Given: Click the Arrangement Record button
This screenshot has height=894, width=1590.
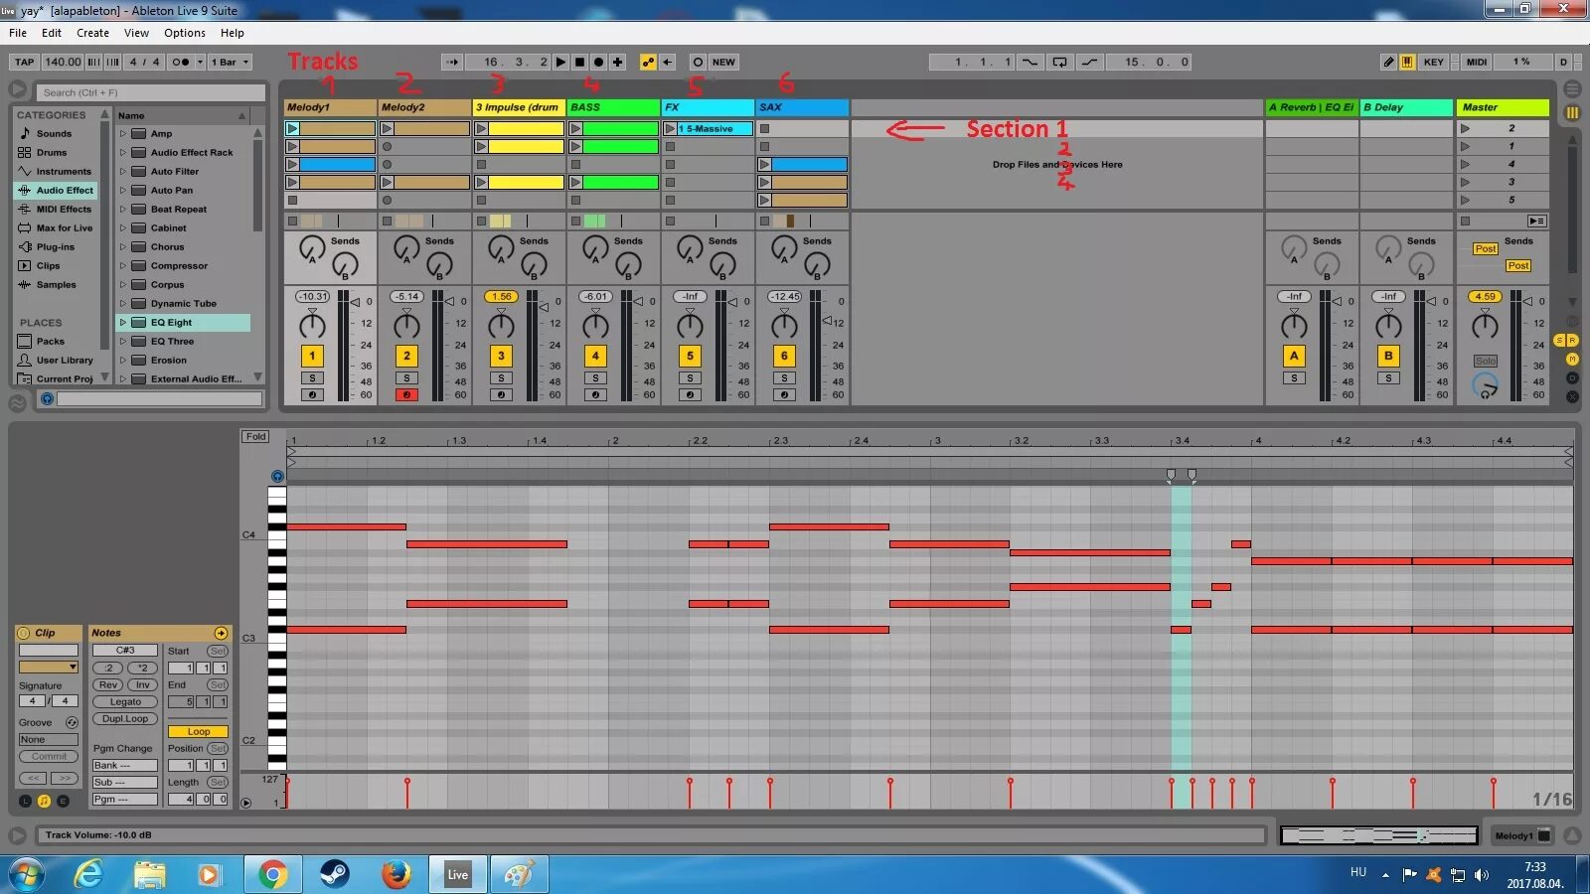Looking at the screenshot, I should pyautogui.click(x=598, y=62).
